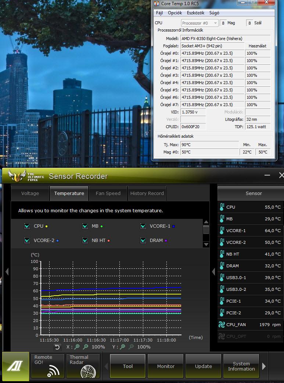Uncheck the MB temperature checkbox
The width and height of the screenshot is (284, 383).
[x=85, y=226]
